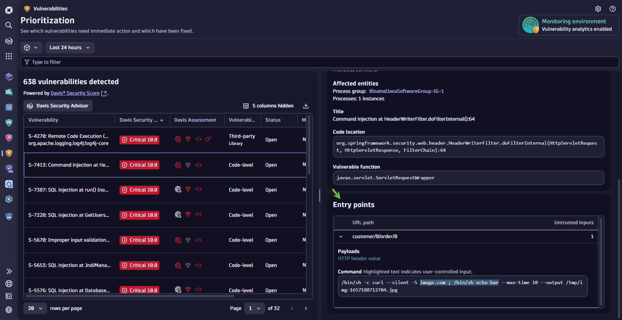Click the Critical 10.0 badge in S-7413 row

click(139, 165)
